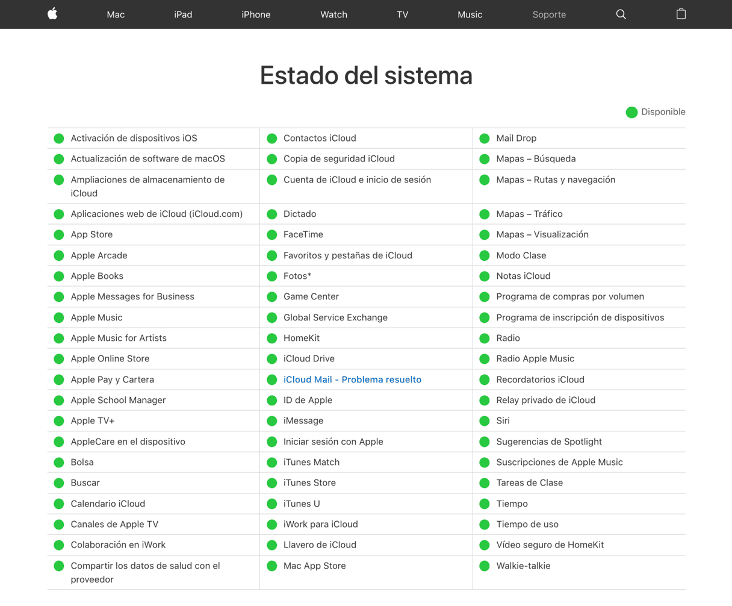The height and width of the screenshot is (606, 732).
Task: Select TV in the top navigation
Action: click(403, 14)
